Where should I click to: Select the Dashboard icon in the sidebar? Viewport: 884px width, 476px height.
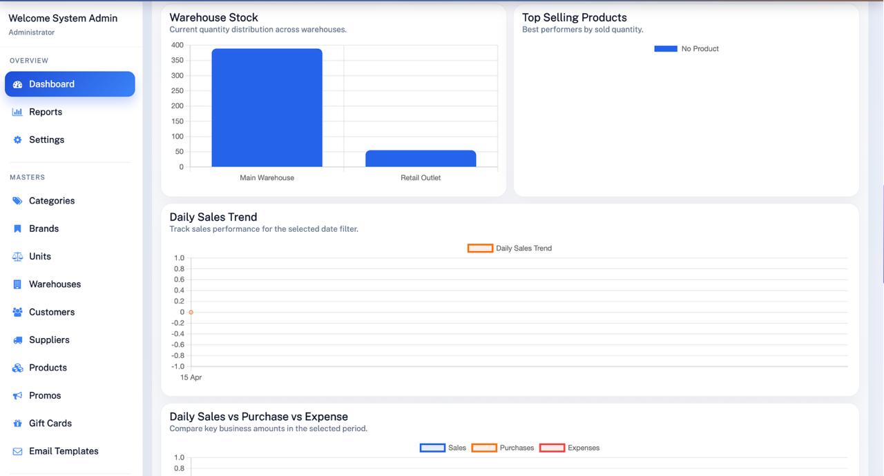pyautogui.click(x=17, y=83)
